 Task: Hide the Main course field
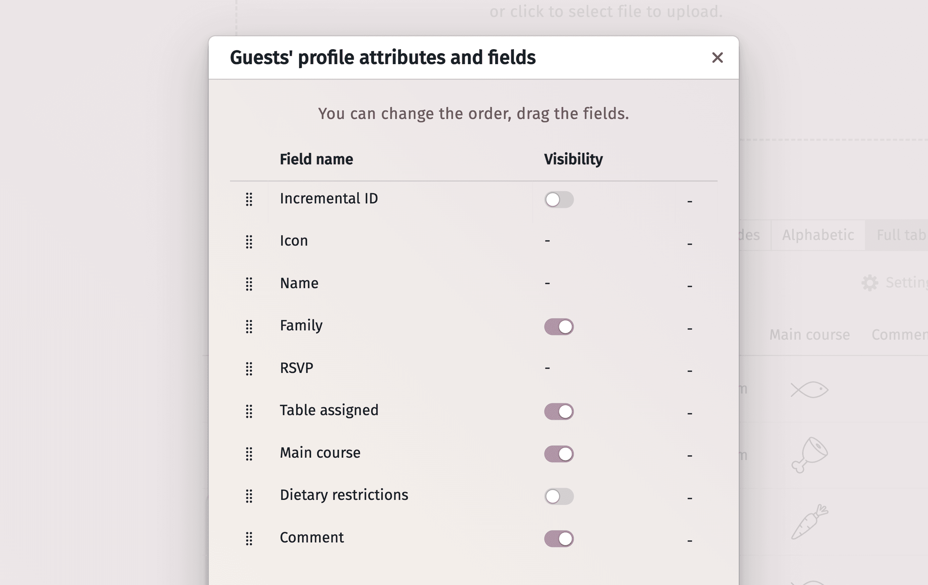point(559,454)
